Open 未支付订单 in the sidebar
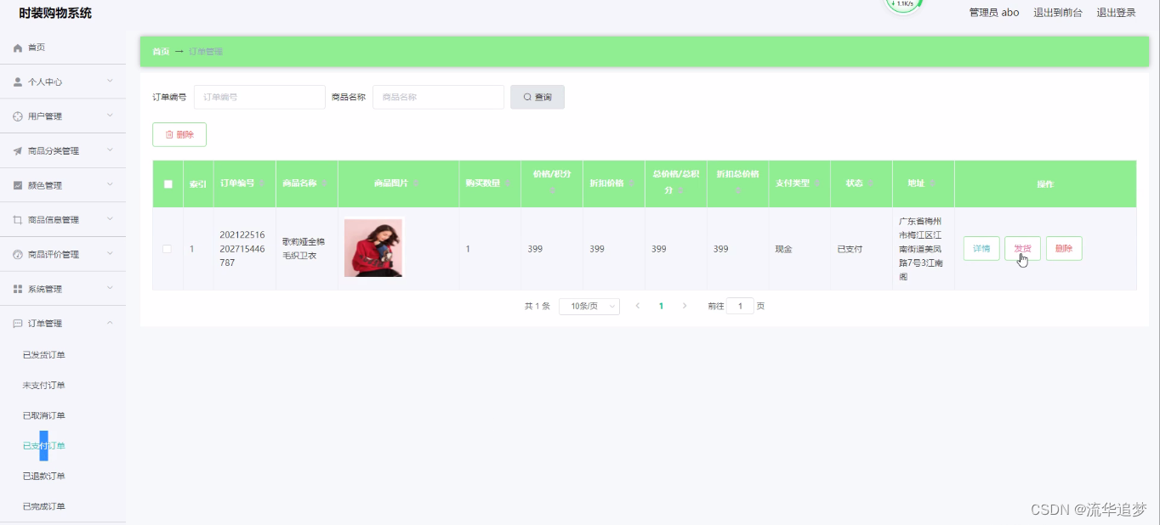The height and width of the screenshot is (525, 1160). [44, 386]
